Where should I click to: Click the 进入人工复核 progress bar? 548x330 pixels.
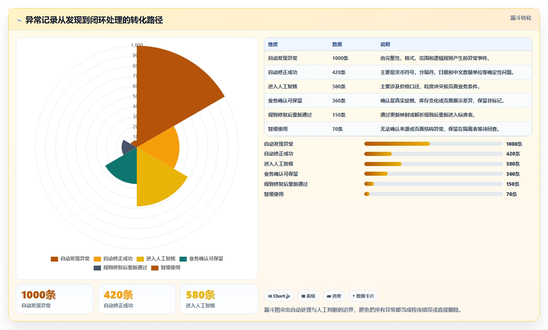[x=433, y=164]
